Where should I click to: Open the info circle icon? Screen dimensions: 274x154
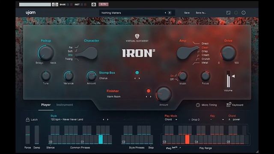(x=244, y=12)
